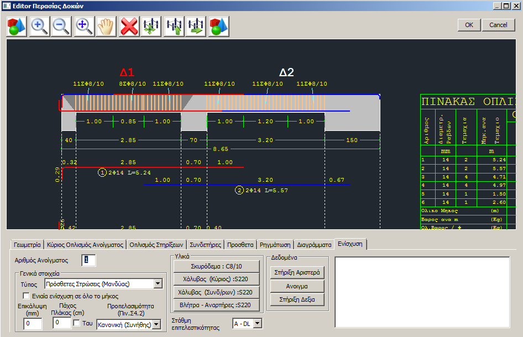This screenshot has width=523, height=337.
Task: Click the 'Ανοιγμα' button
Action: tap(297, 286)
